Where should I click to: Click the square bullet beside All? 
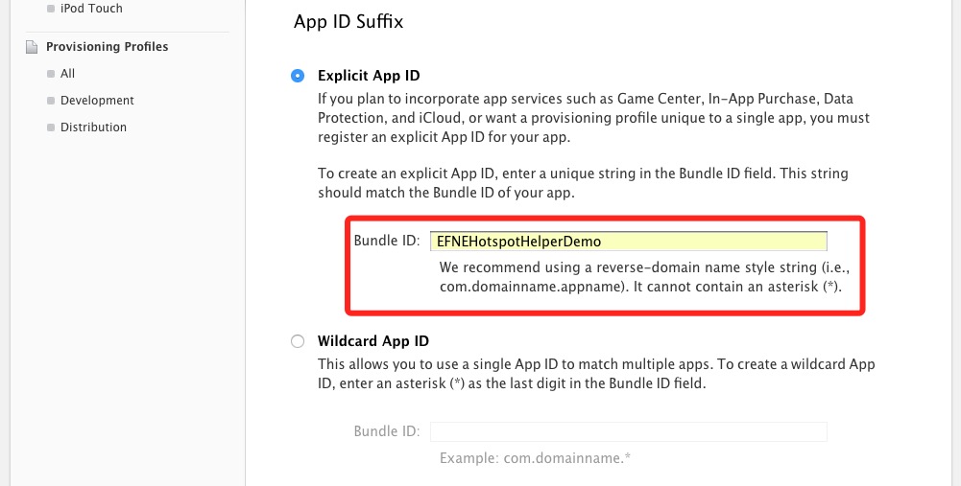tap(51, 74)
